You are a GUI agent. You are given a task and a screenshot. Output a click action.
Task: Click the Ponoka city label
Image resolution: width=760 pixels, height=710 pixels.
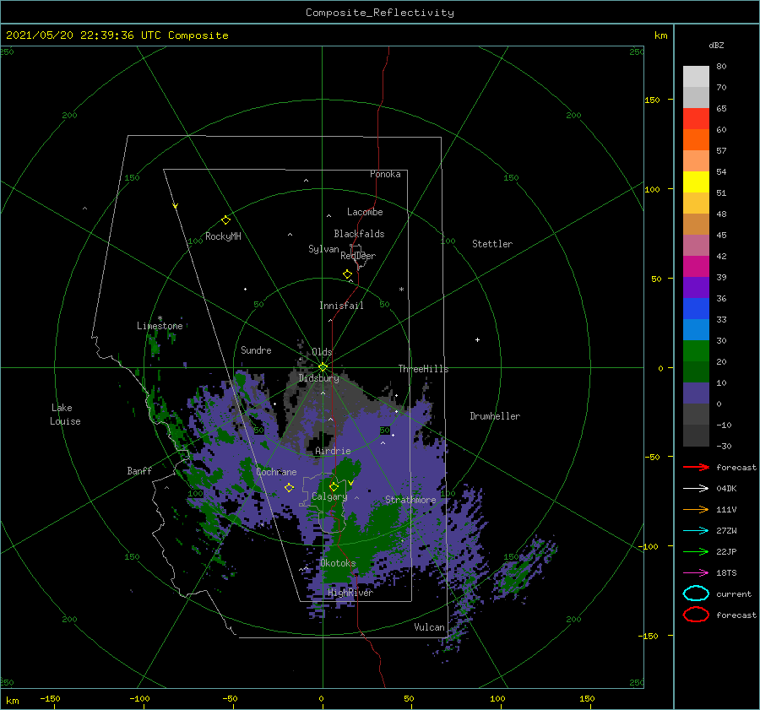[x=385, y=174]
